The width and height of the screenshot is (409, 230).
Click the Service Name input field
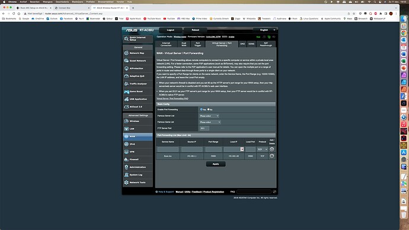(168, 149)
